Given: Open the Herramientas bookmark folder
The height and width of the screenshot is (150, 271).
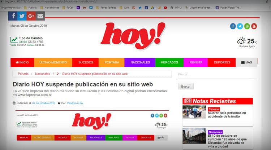Looking at the screenshot, I should point(50,8).
